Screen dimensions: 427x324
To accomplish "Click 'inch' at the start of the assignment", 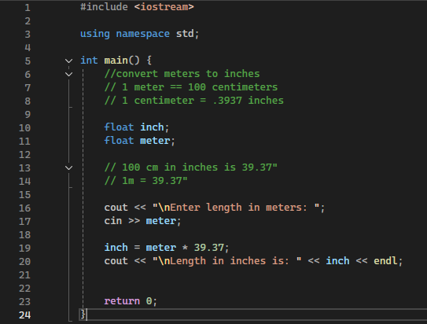I will click(116, 248).
